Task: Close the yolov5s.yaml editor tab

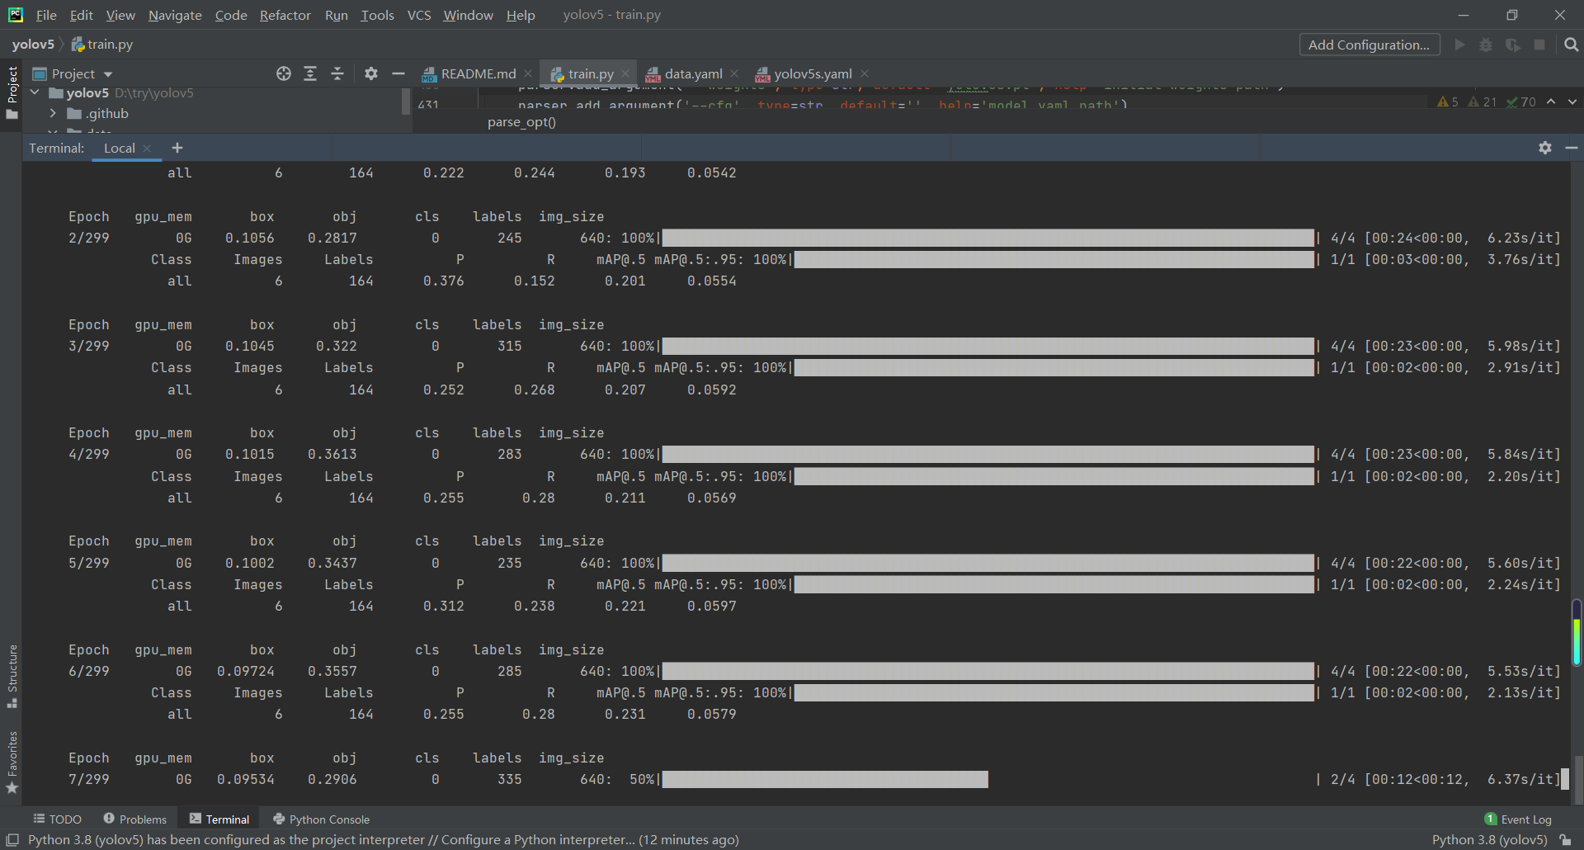Action: pos(865,73)
